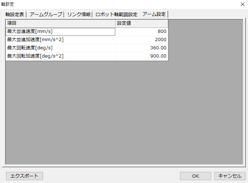Click the アーム設定 tab
The width and height of the screenshot is (248, 183).
click(154, 14)
